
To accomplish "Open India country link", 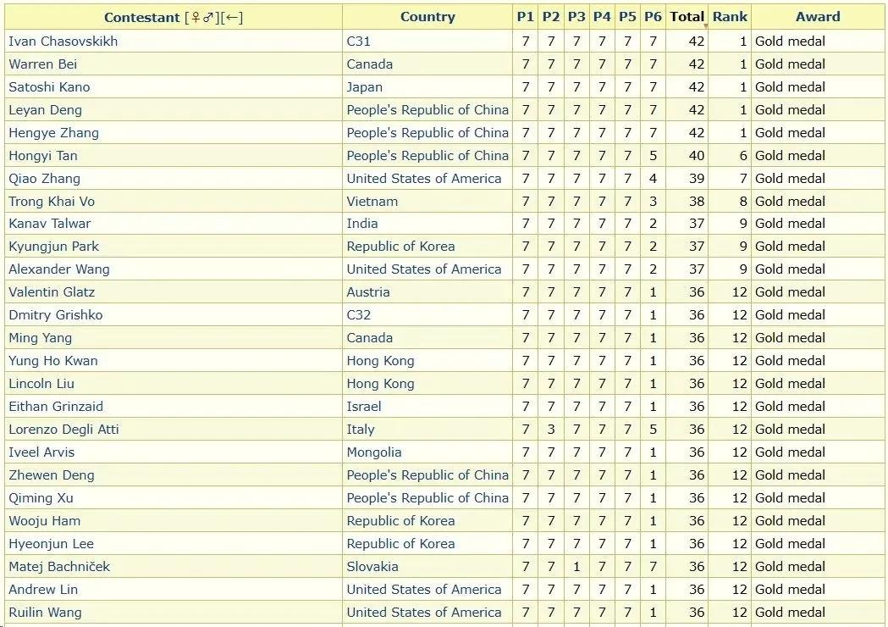I will 362,224.
